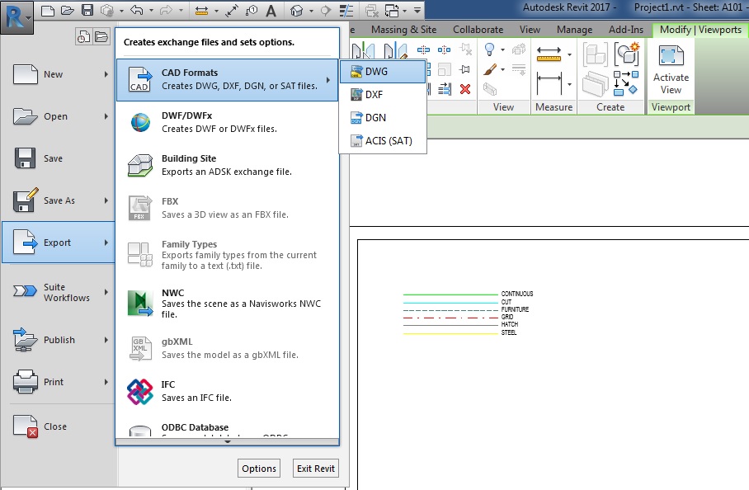Expand the New submenu arrow
The width and height of the screenshot is (749, 490).
[x=106, y=74]
